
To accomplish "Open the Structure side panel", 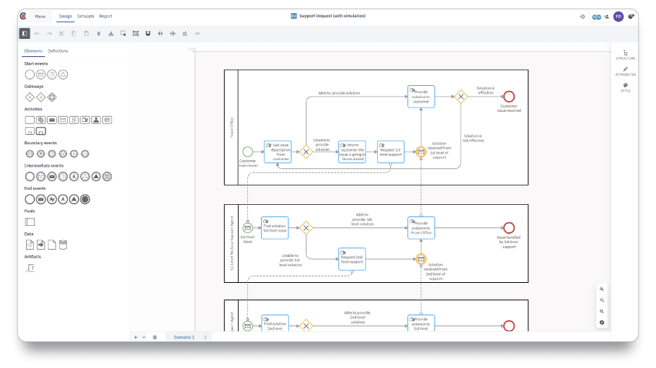I will point(626,55).
